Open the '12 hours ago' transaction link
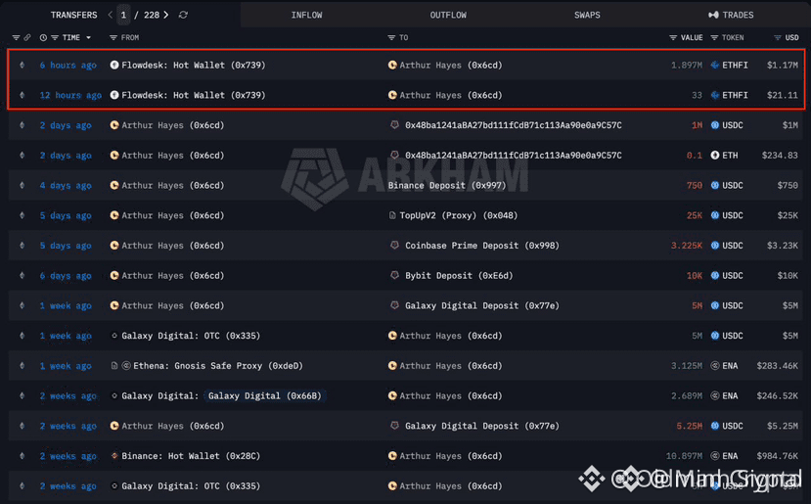This screenshot has width=811, height=504. tap(70, 95)
